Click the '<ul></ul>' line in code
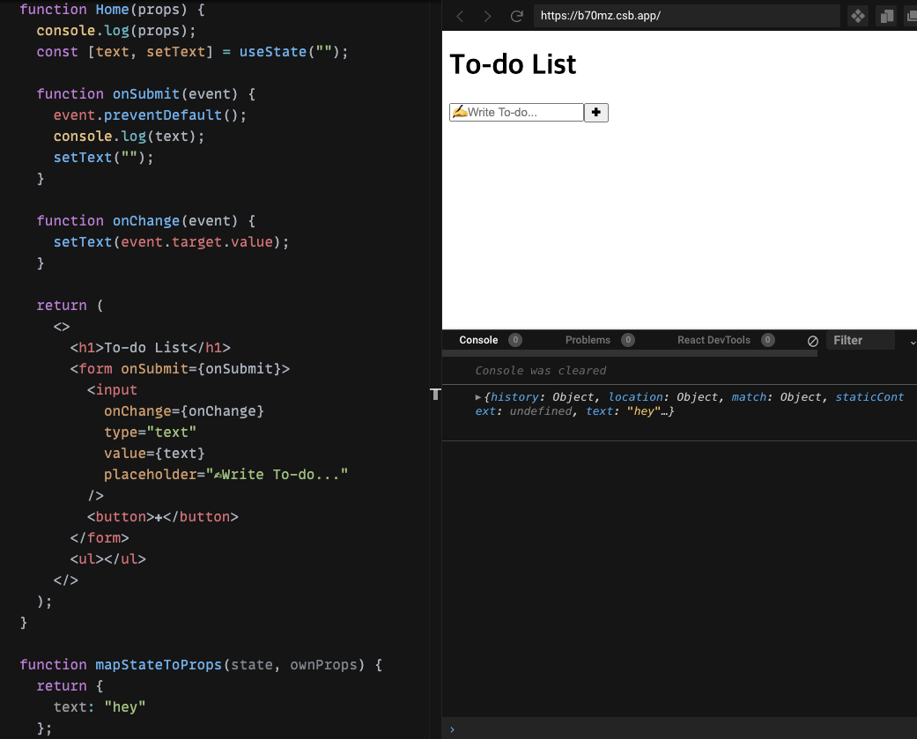The image size is (917, 739). (108, 559)
